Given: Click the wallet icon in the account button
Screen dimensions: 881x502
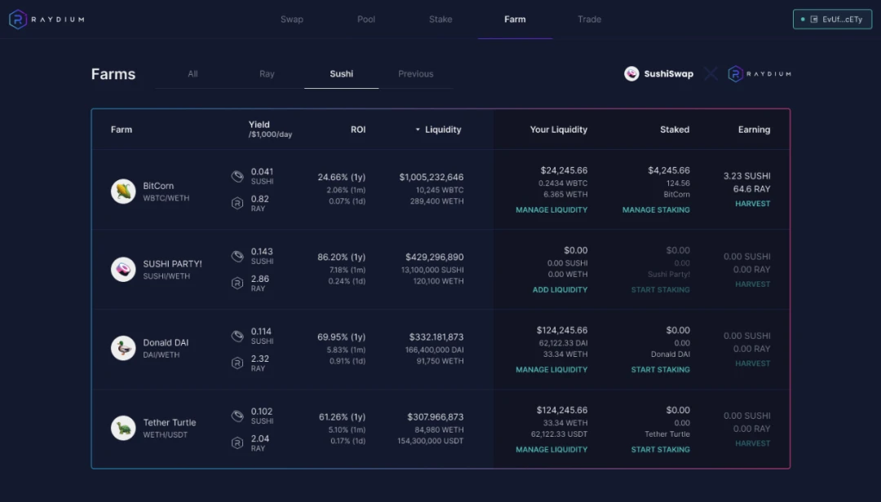Looking at the screenshot, I should (813, 19).
